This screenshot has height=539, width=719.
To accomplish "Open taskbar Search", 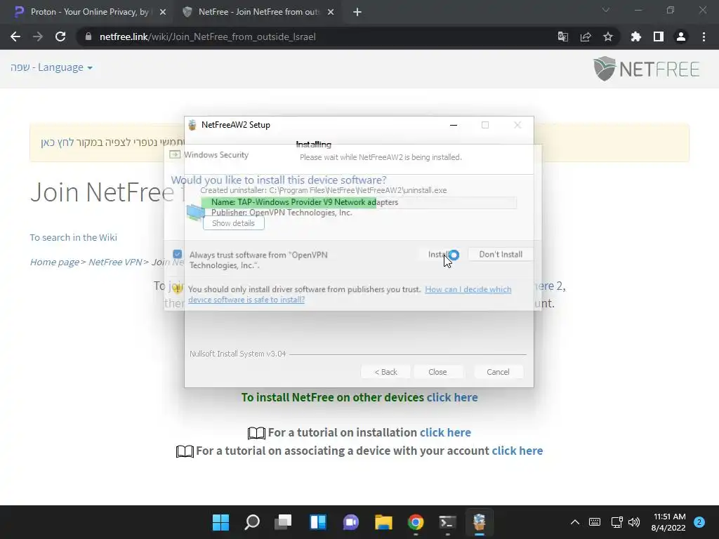I will coord(252,522).
